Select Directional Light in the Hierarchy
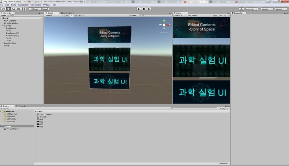 (11, 23)
